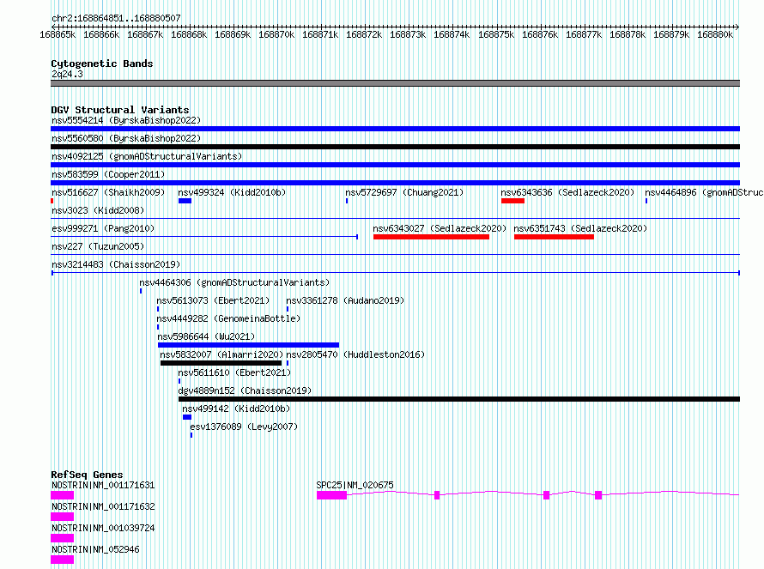Click the DGV Structural Variants track title
Screen dimensions: 764x569
(120, 110)
